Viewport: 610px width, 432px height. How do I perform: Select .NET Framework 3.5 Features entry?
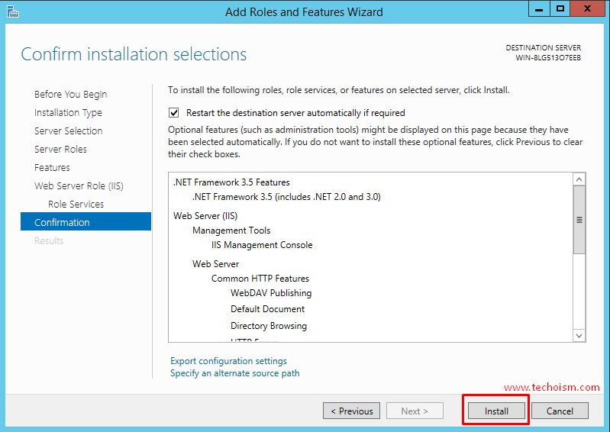[x=231, y=182]
